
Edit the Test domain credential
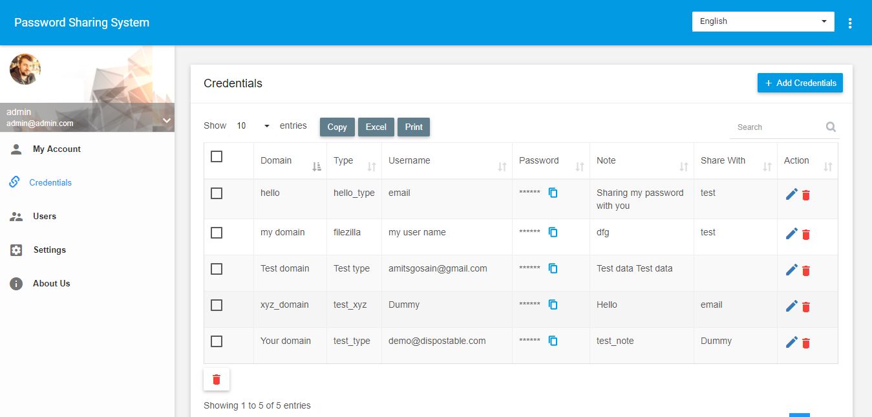791,270
